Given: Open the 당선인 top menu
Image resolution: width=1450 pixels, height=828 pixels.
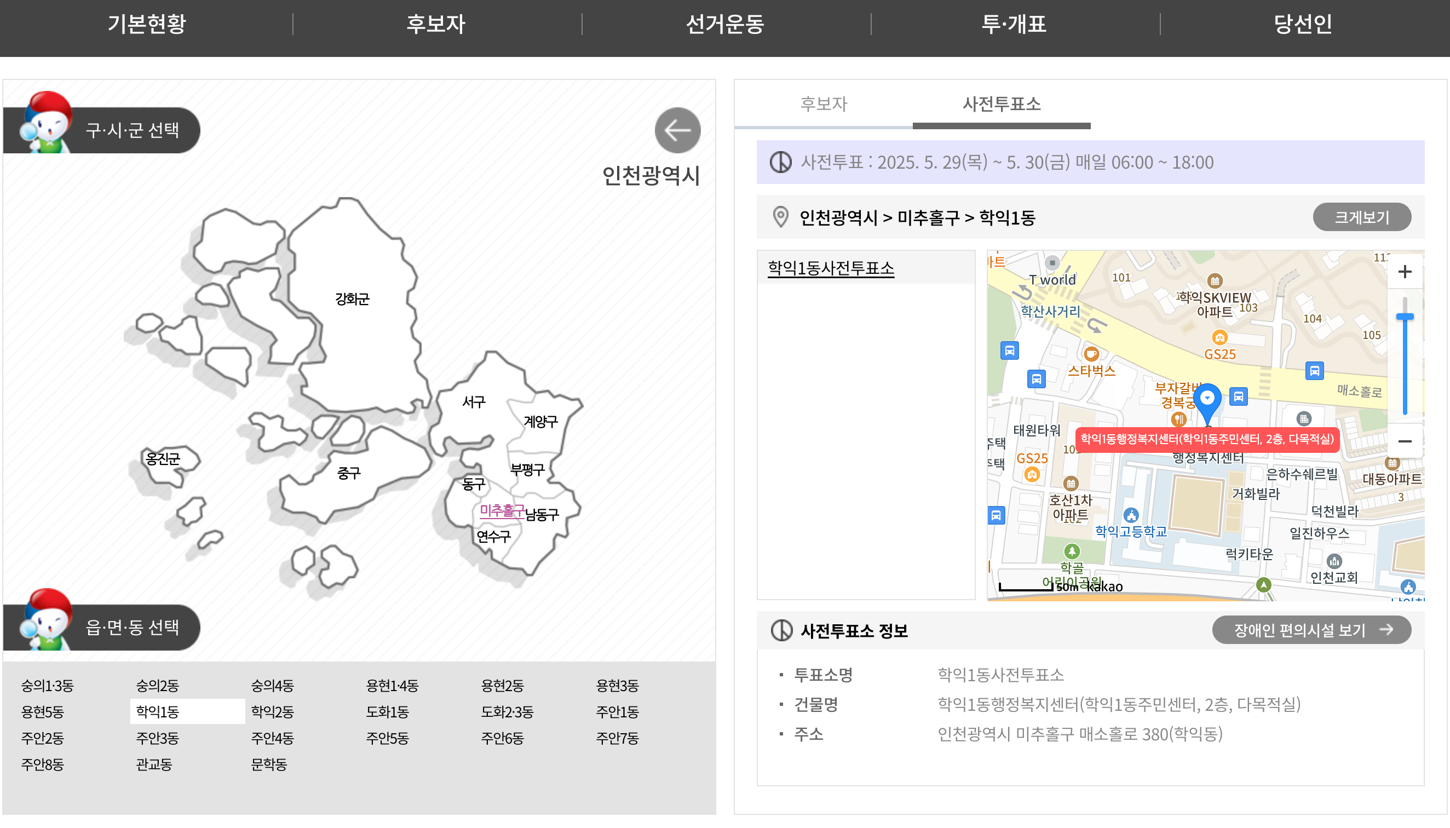Looking at the screenshot, I should point(1303,24).
